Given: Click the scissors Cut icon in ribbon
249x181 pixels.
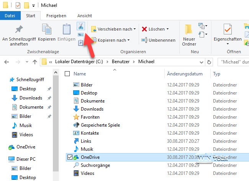Looking at the screenshot, I should tap(81, 26).
